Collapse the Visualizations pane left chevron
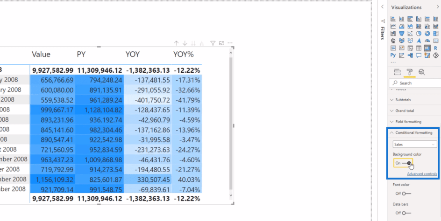Screen dimensions: 441x221 (382, 7)
